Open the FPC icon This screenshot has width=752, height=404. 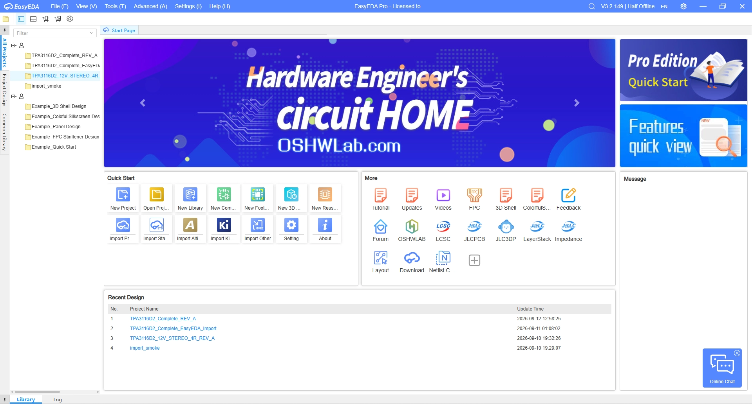pyautogui.click(x=475, y=195)
